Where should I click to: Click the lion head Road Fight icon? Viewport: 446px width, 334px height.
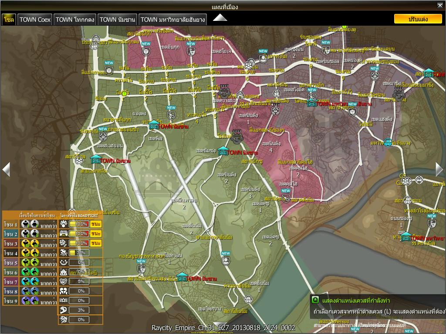click(x=64, y=320)
